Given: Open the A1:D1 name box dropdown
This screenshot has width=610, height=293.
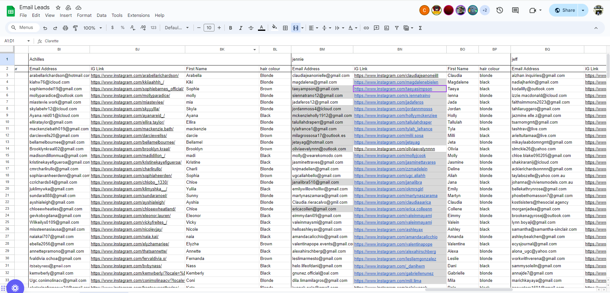Looking at the screenshot, I should (x=29, y=41).
